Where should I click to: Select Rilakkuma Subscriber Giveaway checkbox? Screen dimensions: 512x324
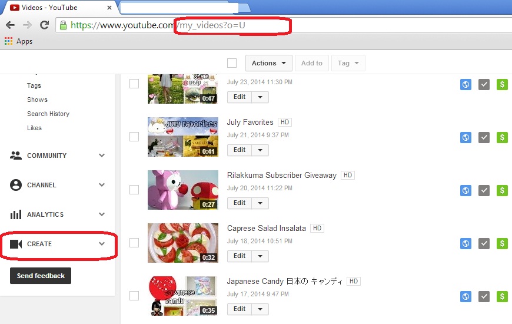pyautogui.click(x=134, y=190)
